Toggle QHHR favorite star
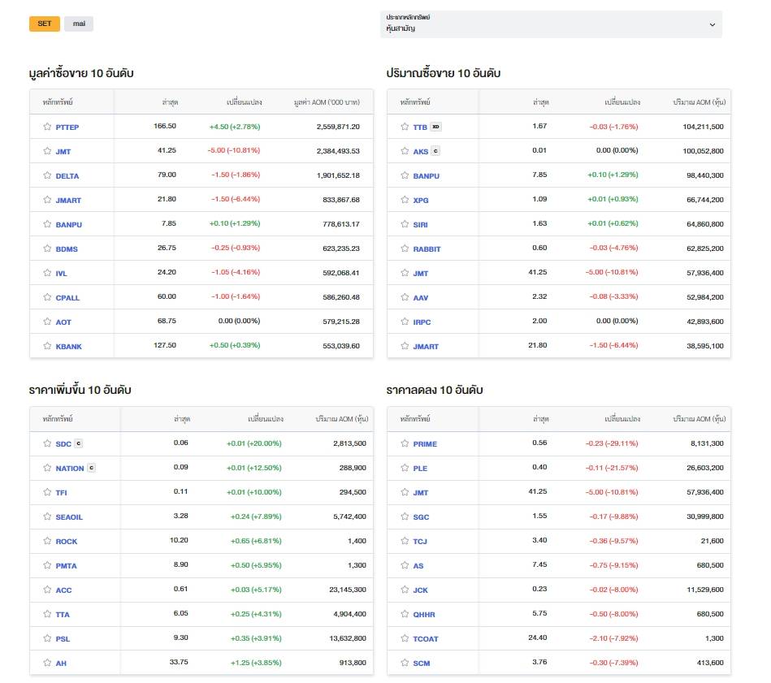 coord(405,614)
